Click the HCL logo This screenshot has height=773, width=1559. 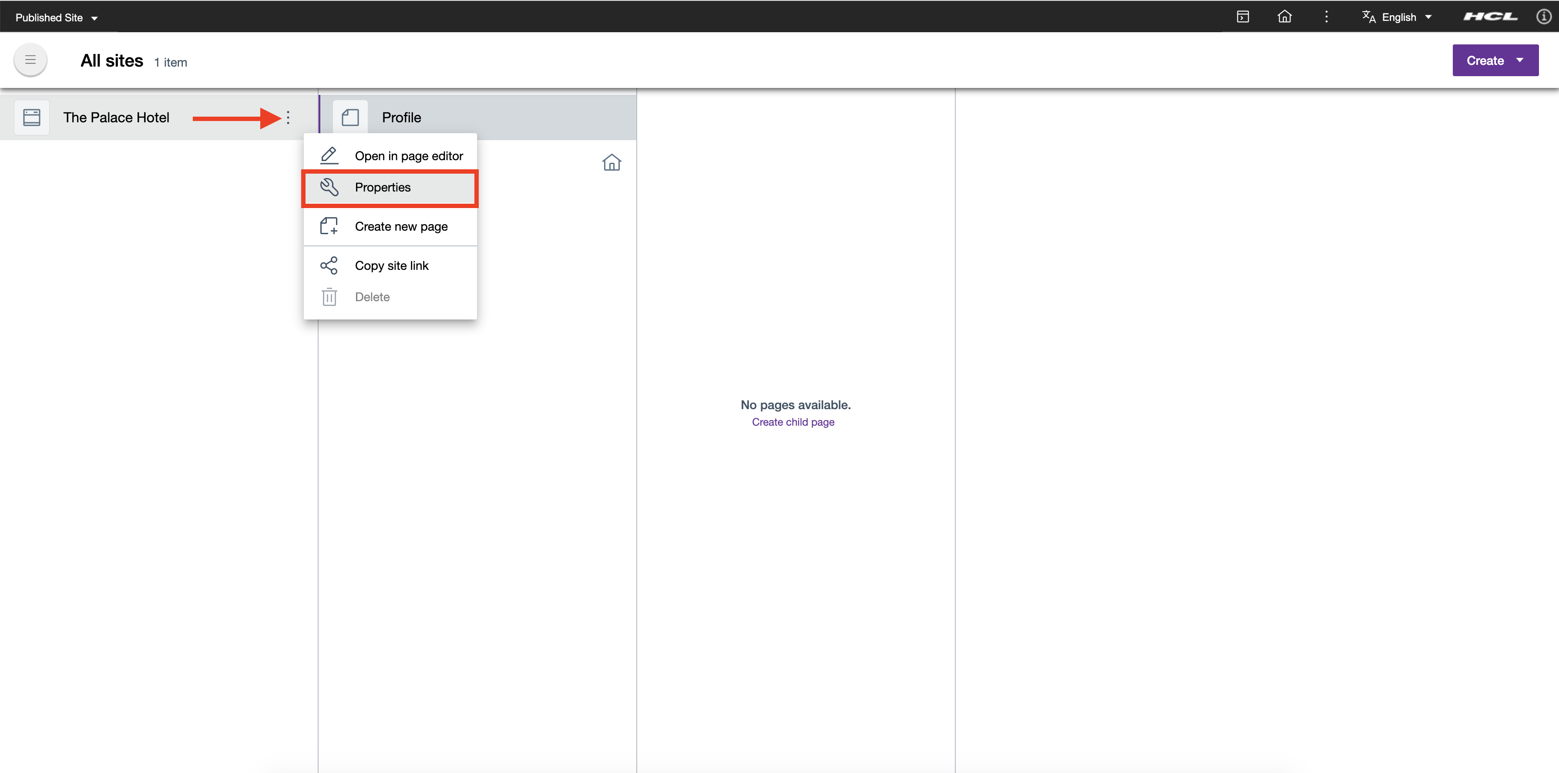click(1489, 17)
